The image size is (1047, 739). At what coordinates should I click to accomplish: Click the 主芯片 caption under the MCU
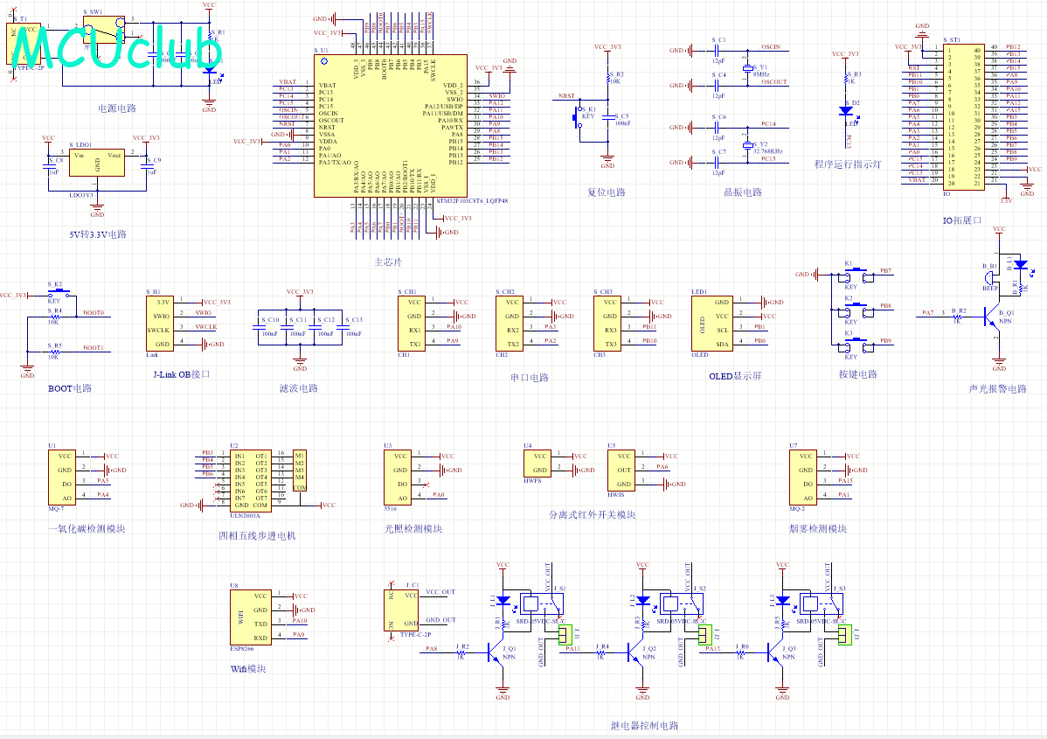point(388,261)
